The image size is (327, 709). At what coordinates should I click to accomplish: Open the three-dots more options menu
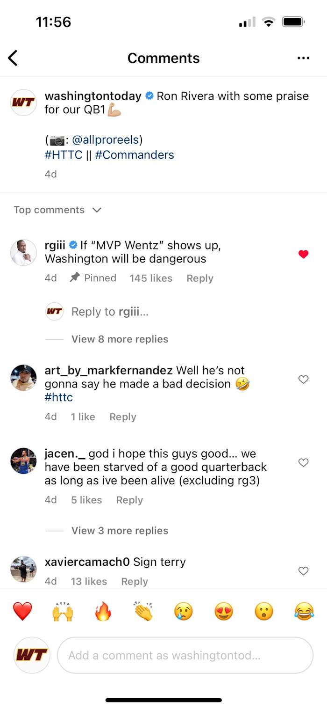click(303, 58)
